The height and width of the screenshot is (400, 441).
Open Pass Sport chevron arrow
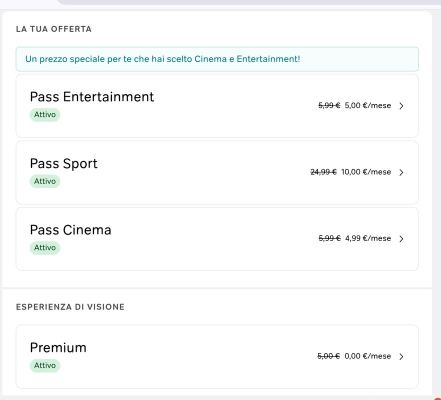[401, 172]
